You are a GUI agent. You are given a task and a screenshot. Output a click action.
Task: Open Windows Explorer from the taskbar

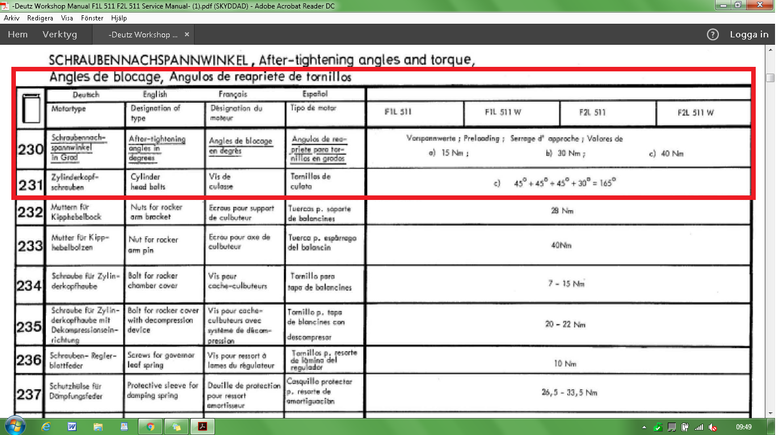(98, 426)
